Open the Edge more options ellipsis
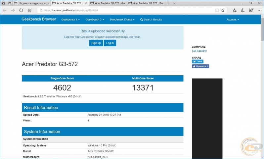The height and width of the screenshot is (159, 264). (x=259, y=11)
